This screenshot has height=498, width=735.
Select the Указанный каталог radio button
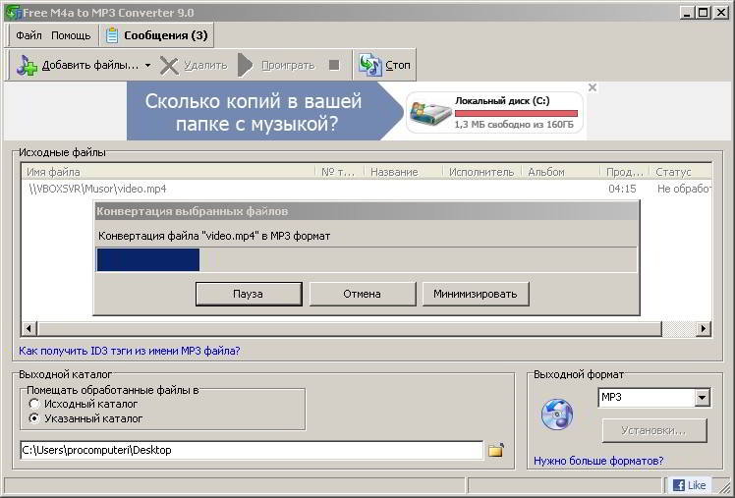coord(34,418)
